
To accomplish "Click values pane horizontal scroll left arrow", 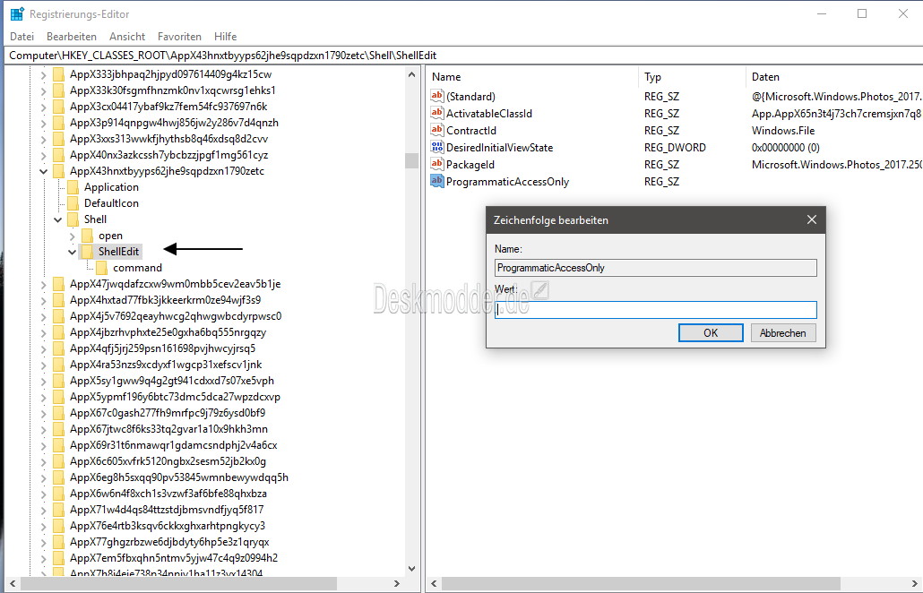I will point(434,583).
